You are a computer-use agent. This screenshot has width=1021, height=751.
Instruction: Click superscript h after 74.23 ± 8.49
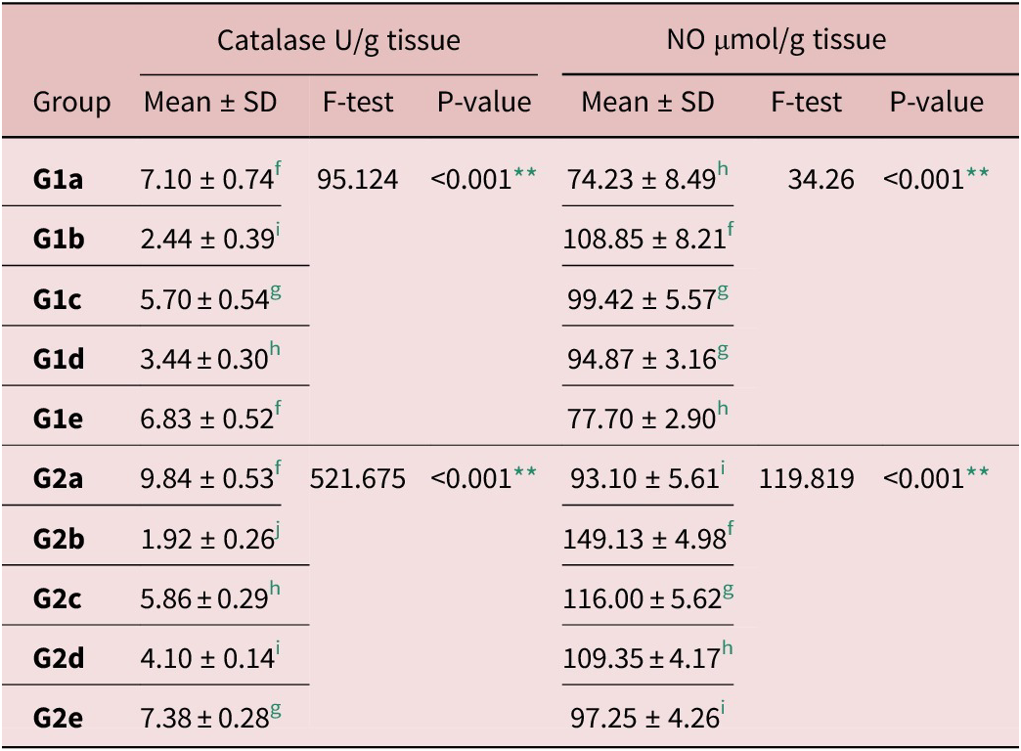click(x=723, y=171)
